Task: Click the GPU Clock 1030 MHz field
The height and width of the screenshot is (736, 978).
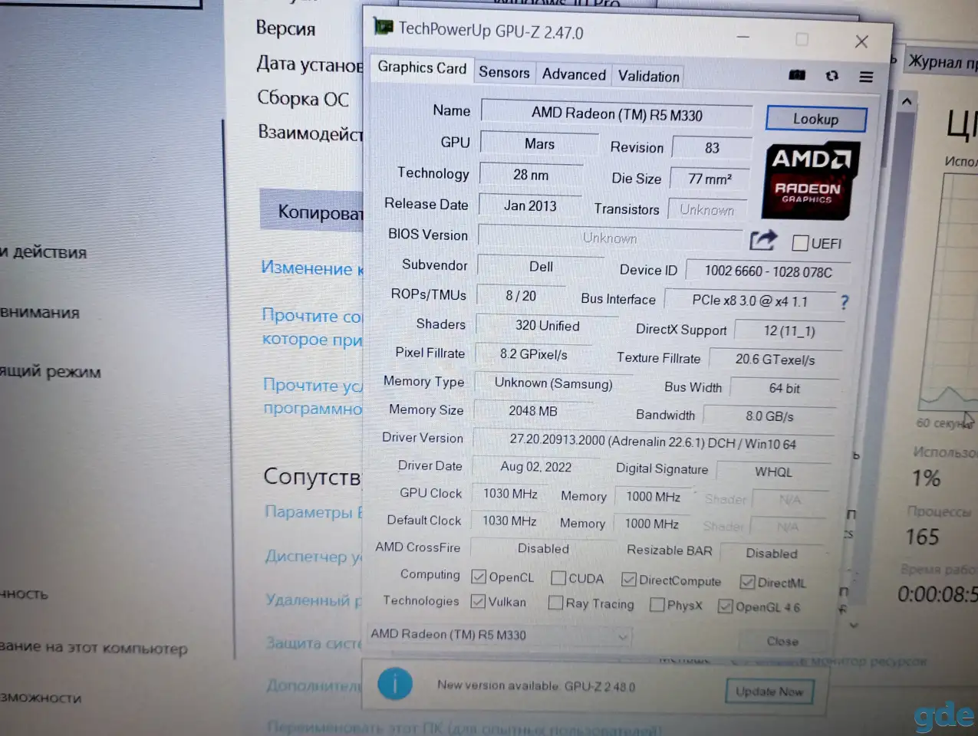Action: (510, 494)
